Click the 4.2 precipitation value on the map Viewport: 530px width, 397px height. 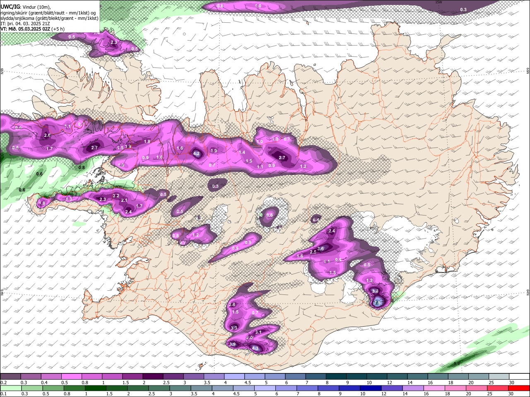(x=197, y=153)
